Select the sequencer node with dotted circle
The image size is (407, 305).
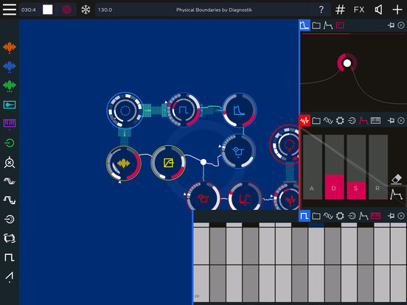click(x=125, y=111)
